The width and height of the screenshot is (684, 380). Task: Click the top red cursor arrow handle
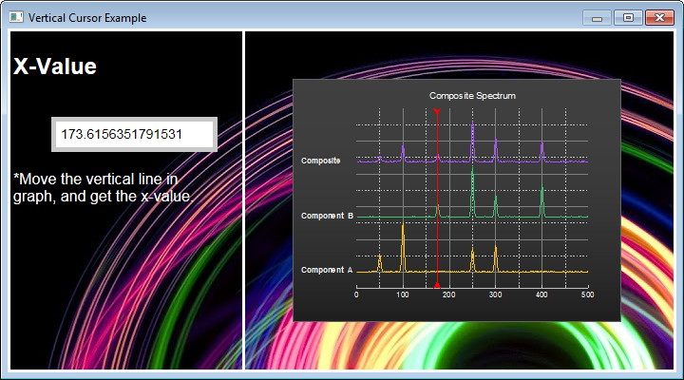point(437,112)
